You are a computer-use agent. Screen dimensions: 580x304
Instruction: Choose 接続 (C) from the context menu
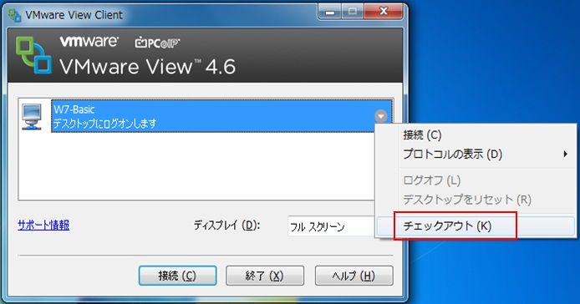(x=476, y=135)
